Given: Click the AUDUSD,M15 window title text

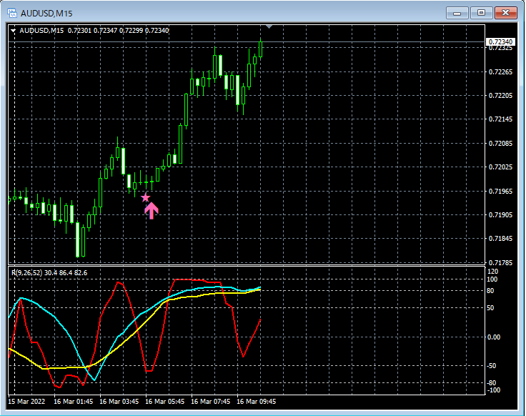Looking at the screenshot, I should 46,14.
